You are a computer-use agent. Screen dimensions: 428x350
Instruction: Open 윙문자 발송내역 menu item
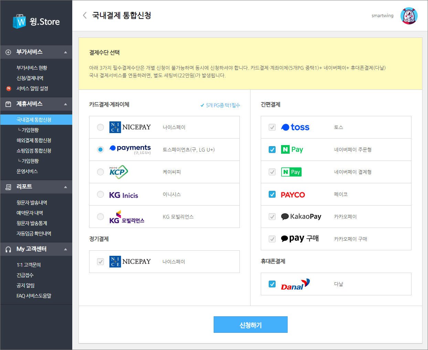coord(32,203)
